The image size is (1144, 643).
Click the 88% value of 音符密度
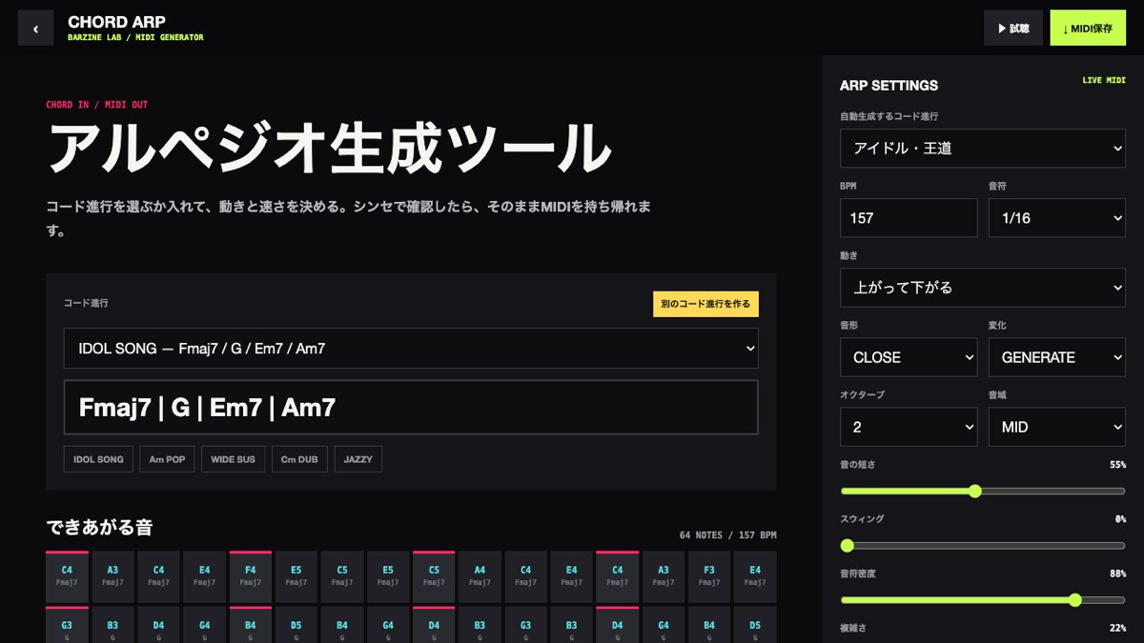point(1117,573)
